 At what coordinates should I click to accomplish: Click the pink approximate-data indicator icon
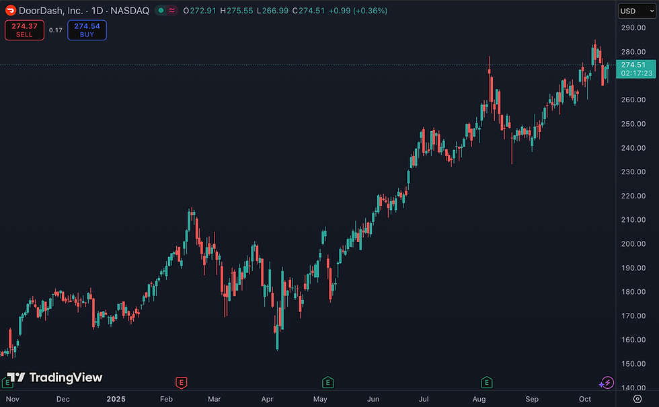172,11
